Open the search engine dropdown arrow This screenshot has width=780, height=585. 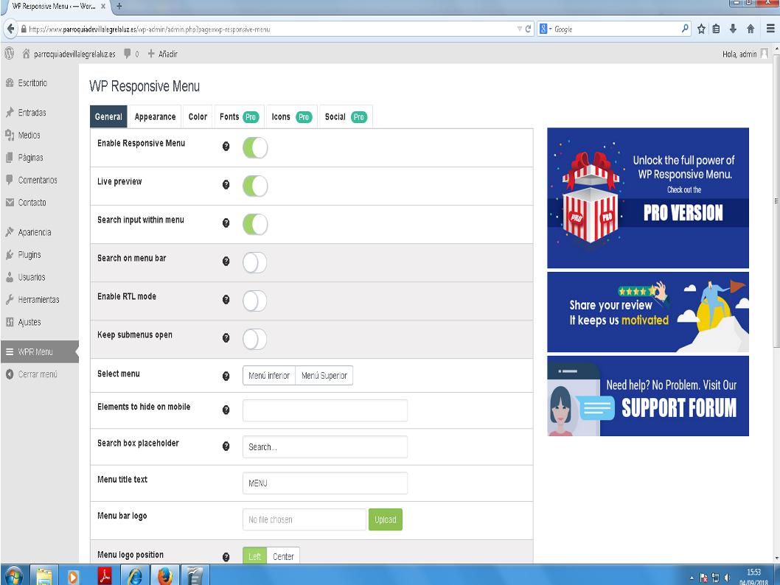[x=551, y=29]
